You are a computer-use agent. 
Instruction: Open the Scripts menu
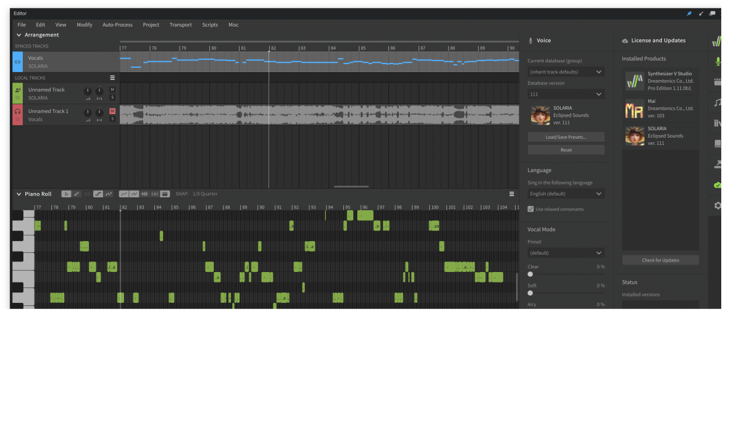coord(210,25)
